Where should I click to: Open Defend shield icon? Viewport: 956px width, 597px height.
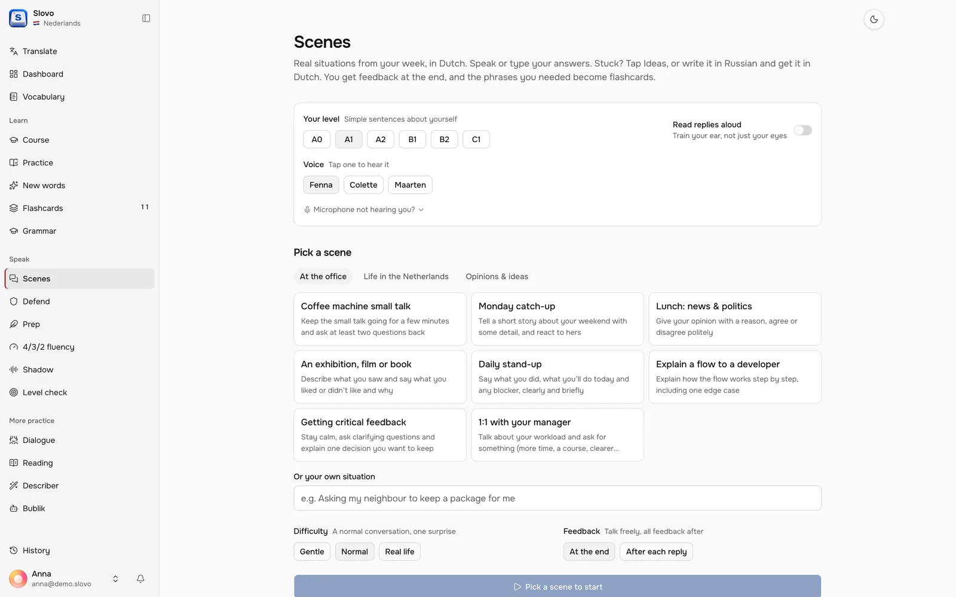coord(14,301)
